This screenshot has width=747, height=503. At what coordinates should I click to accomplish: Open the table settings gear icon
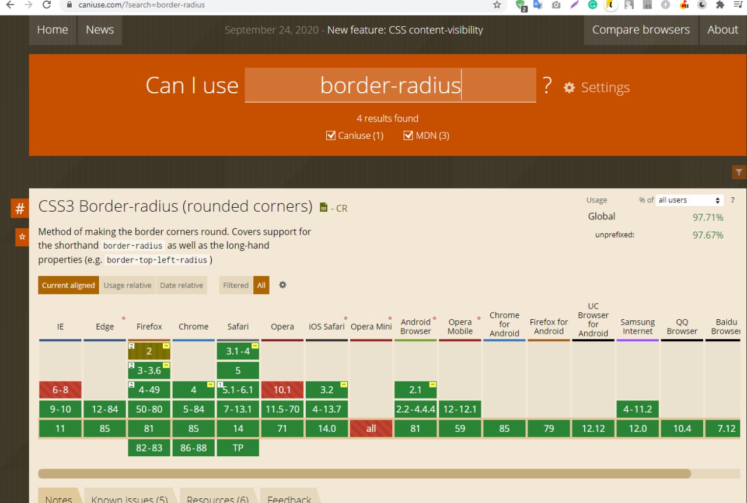click(x=282, y=285)
